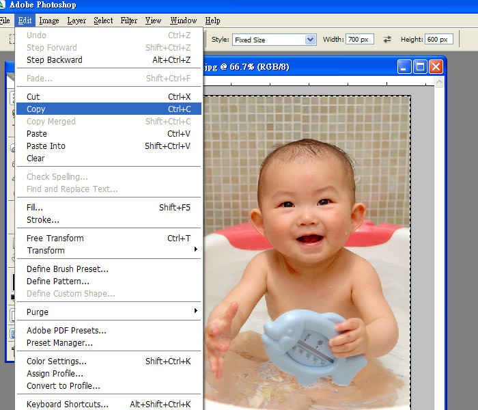This screenshot has height=410, width=478.
Task: Click the Height input field
Action: pyautogui.click(x=438, y=40)
